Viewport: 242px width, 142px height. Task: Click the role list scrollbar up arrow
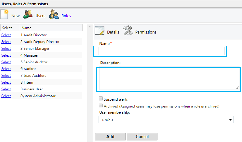pyautogui.click(x=90, y=27)
